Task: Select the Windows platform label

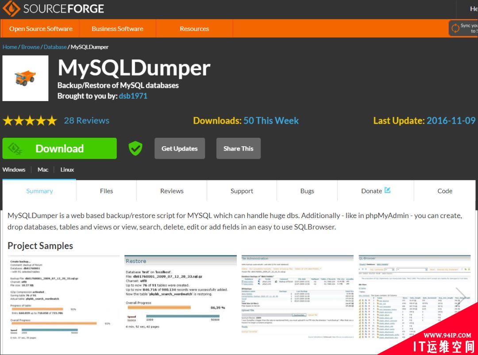Action: point(14,170)
